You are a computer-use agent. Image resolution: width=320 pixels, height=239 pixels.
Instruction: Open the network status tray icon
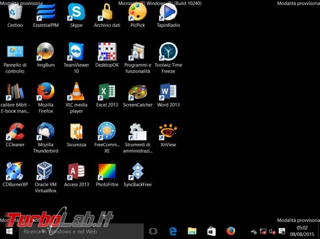[x=263, y=231]
